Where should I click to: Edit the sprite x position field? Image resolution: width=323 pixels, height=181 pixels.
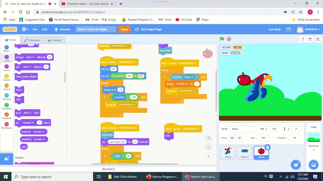click(x=274, y=129)
